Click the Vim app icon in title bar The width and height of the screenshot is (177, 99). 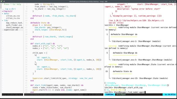click(x=1, y=1)
